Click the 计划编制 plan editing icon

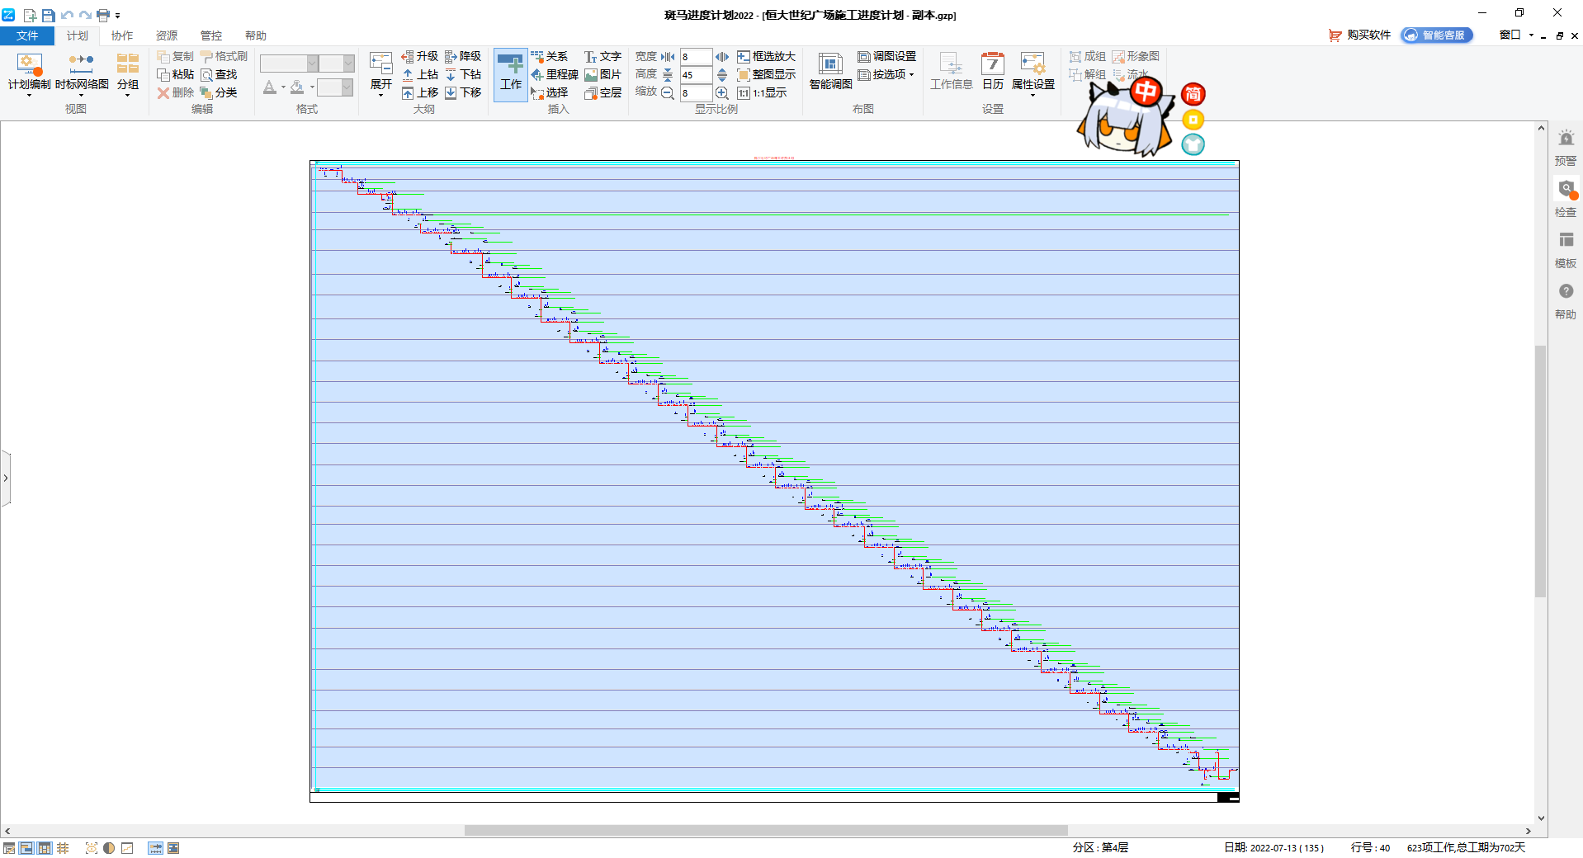click(x=29, y=73)
